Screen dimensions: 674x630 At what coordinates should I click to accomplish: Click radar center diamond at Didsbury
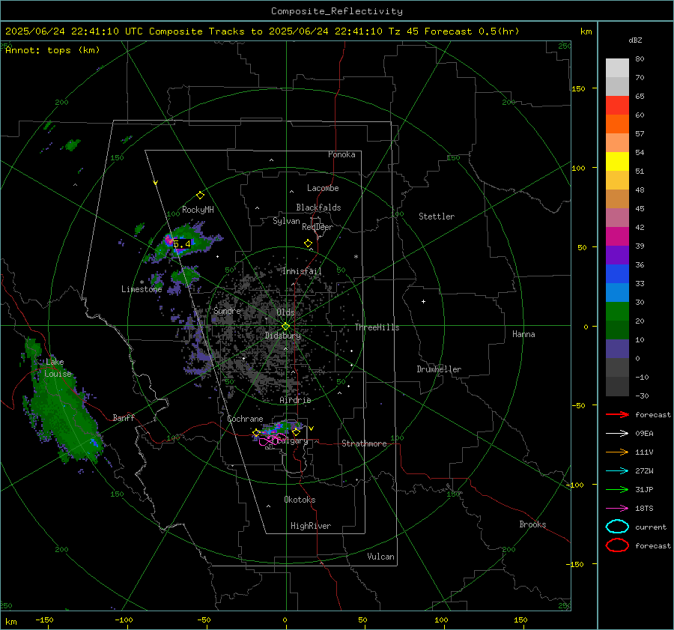tap(285, 327)
